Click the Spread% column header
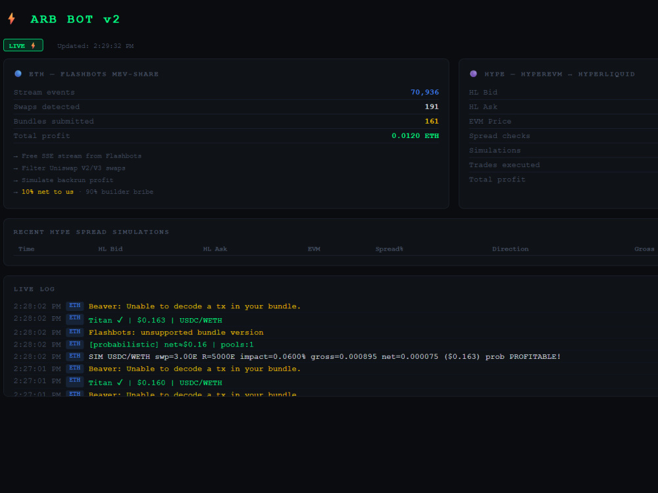This screenshot has width=658, height=493. (389, 249)
